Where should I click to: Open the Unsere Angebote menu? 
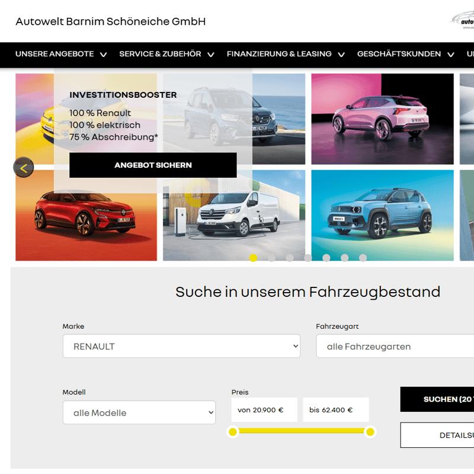tap(55, 54)
